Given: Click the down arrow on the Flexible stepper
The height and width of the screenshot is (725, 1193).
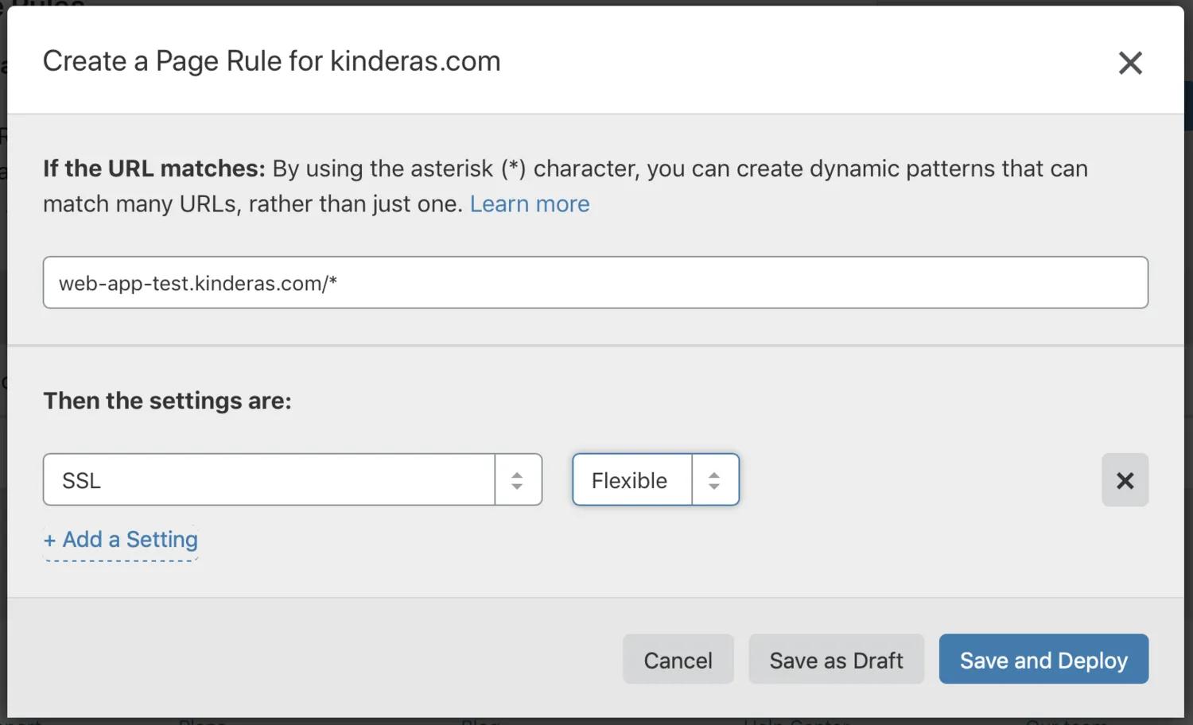Looking at the screenshot, I should (x=714, y=485).
